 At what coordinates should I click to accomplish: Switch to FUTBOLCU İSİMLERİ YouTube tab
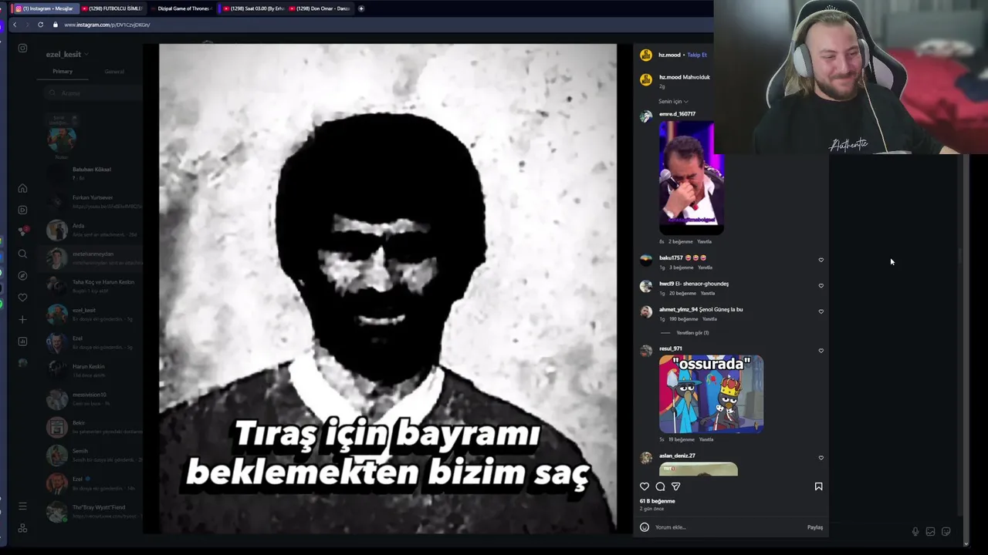pos(112,8)
